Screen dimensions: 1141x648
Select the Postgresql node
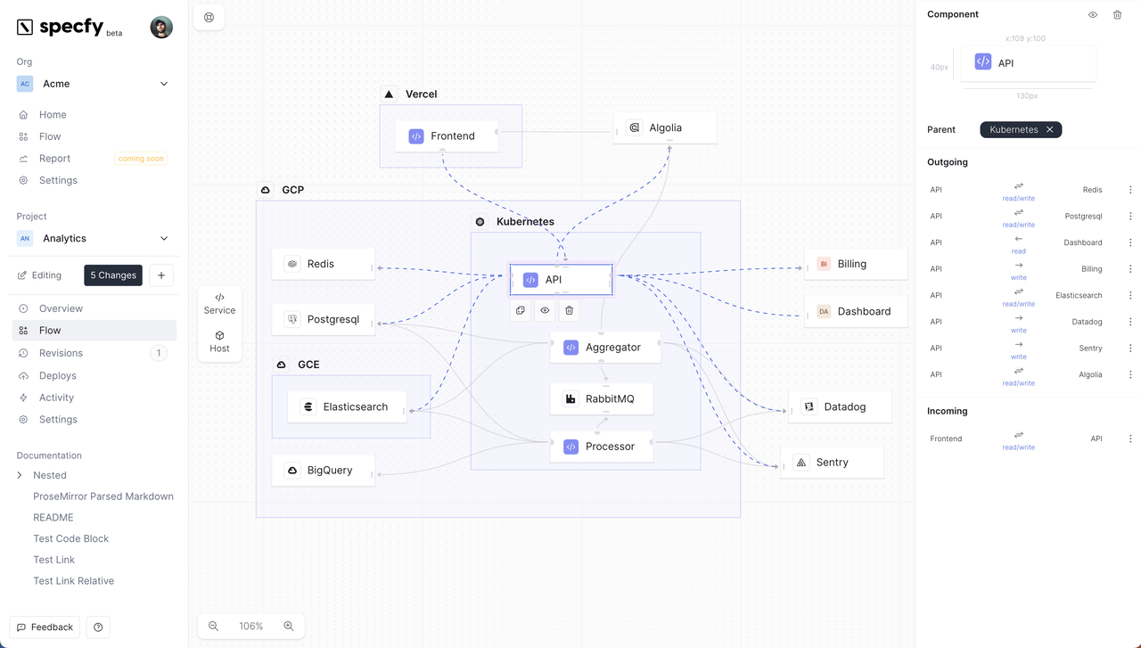323,319
